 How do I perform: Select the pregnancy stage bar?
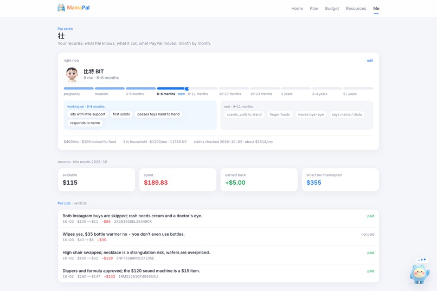[79, 88]
